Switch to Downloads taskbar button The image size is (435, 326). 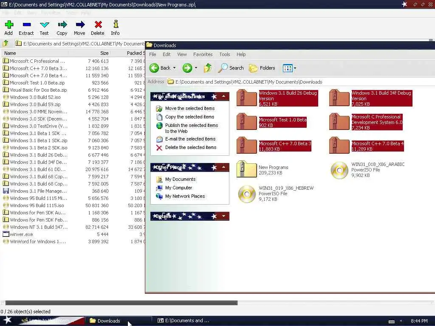pyautogui.click(x=118, y=321)
